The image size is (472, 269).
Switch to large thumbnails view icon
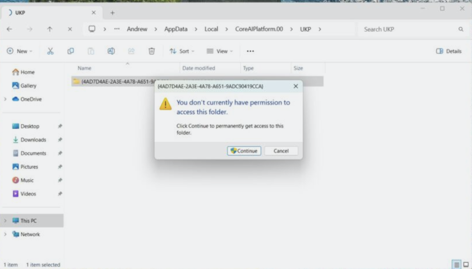(x=466, y=265)
